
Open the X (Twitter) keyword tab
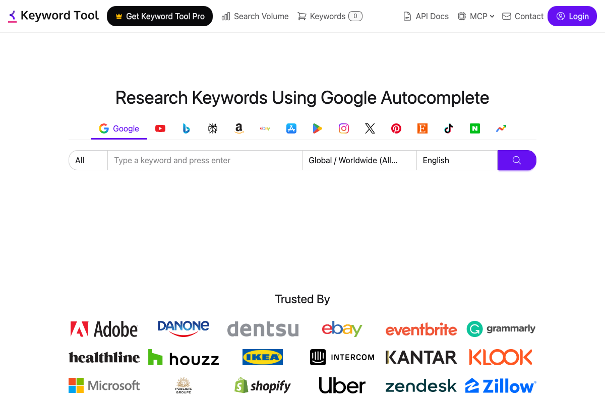coord(370,128)
